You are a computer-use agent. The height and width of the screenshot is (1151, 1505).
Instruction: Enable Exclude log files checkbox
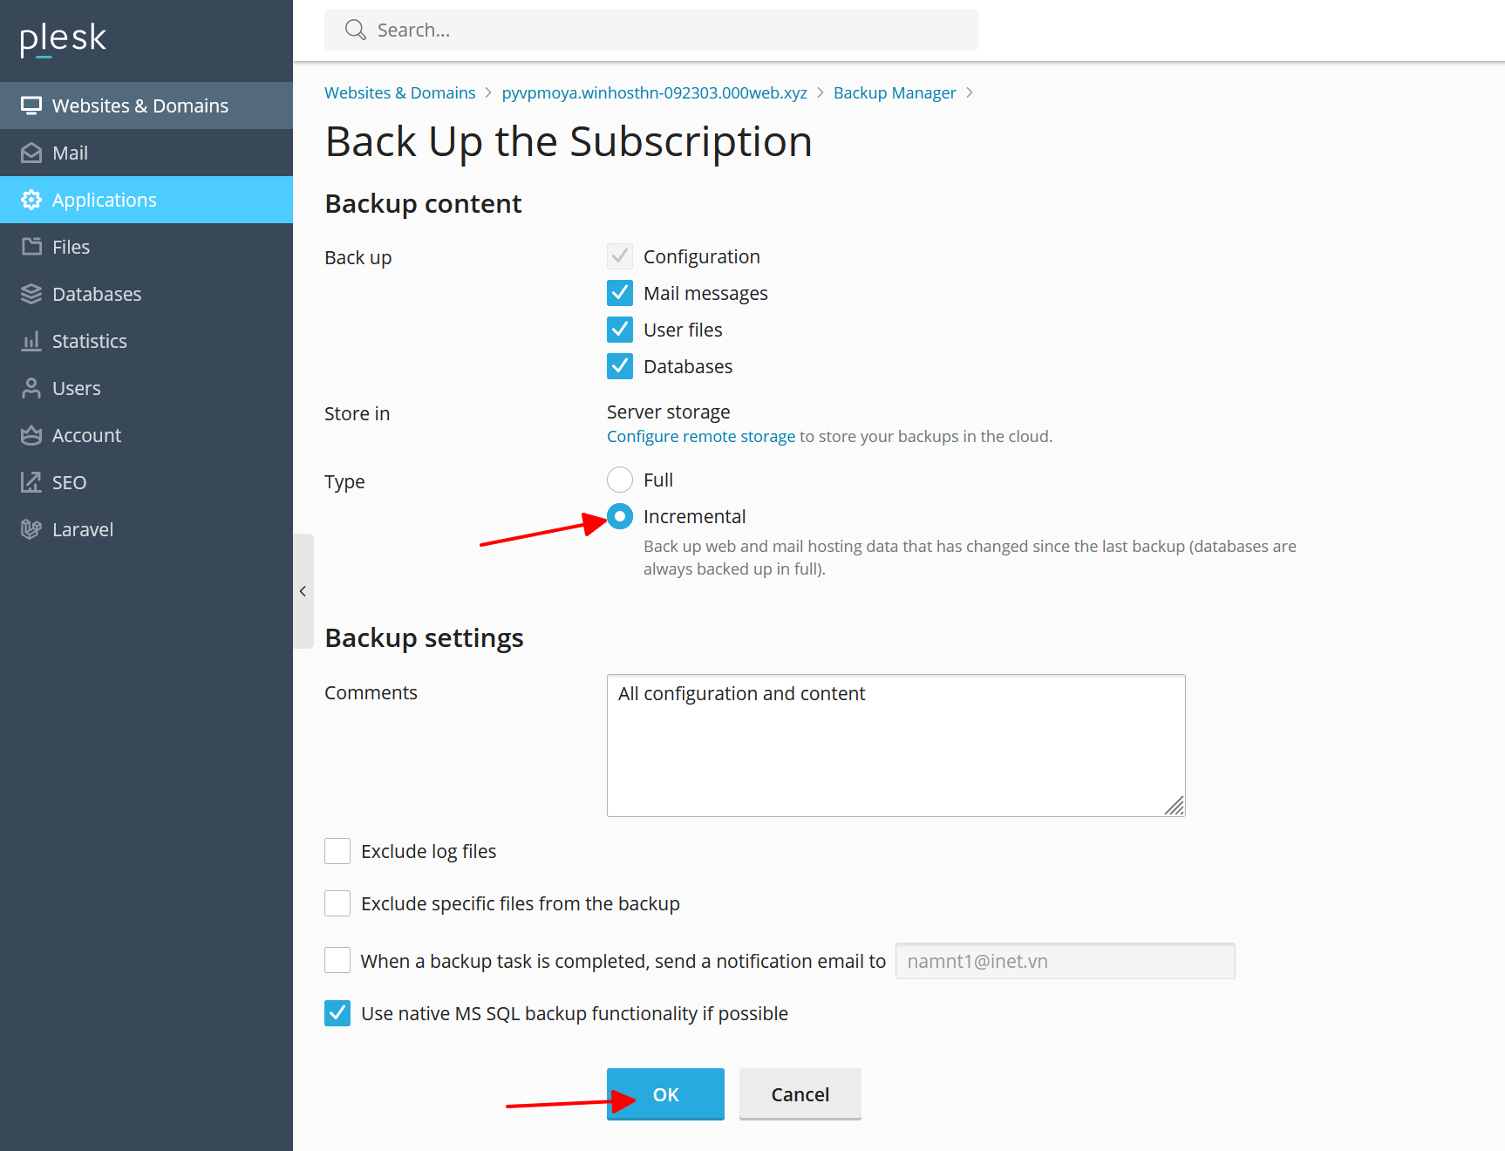(x=337, y=851)
